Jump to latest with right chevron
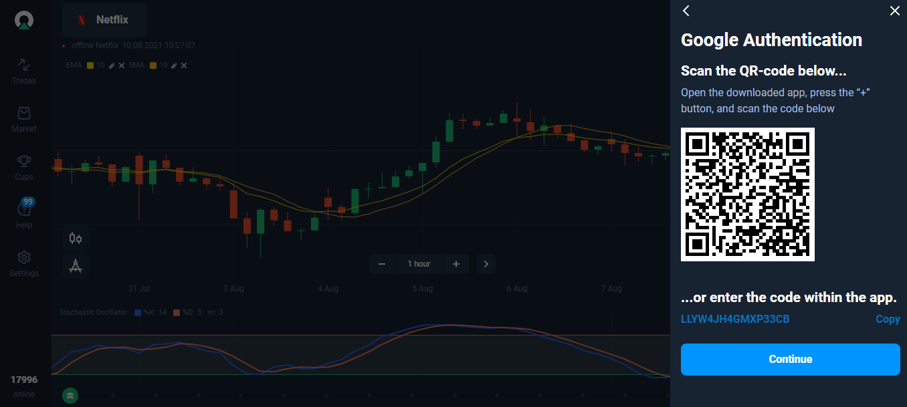 (x=486, y=264)
